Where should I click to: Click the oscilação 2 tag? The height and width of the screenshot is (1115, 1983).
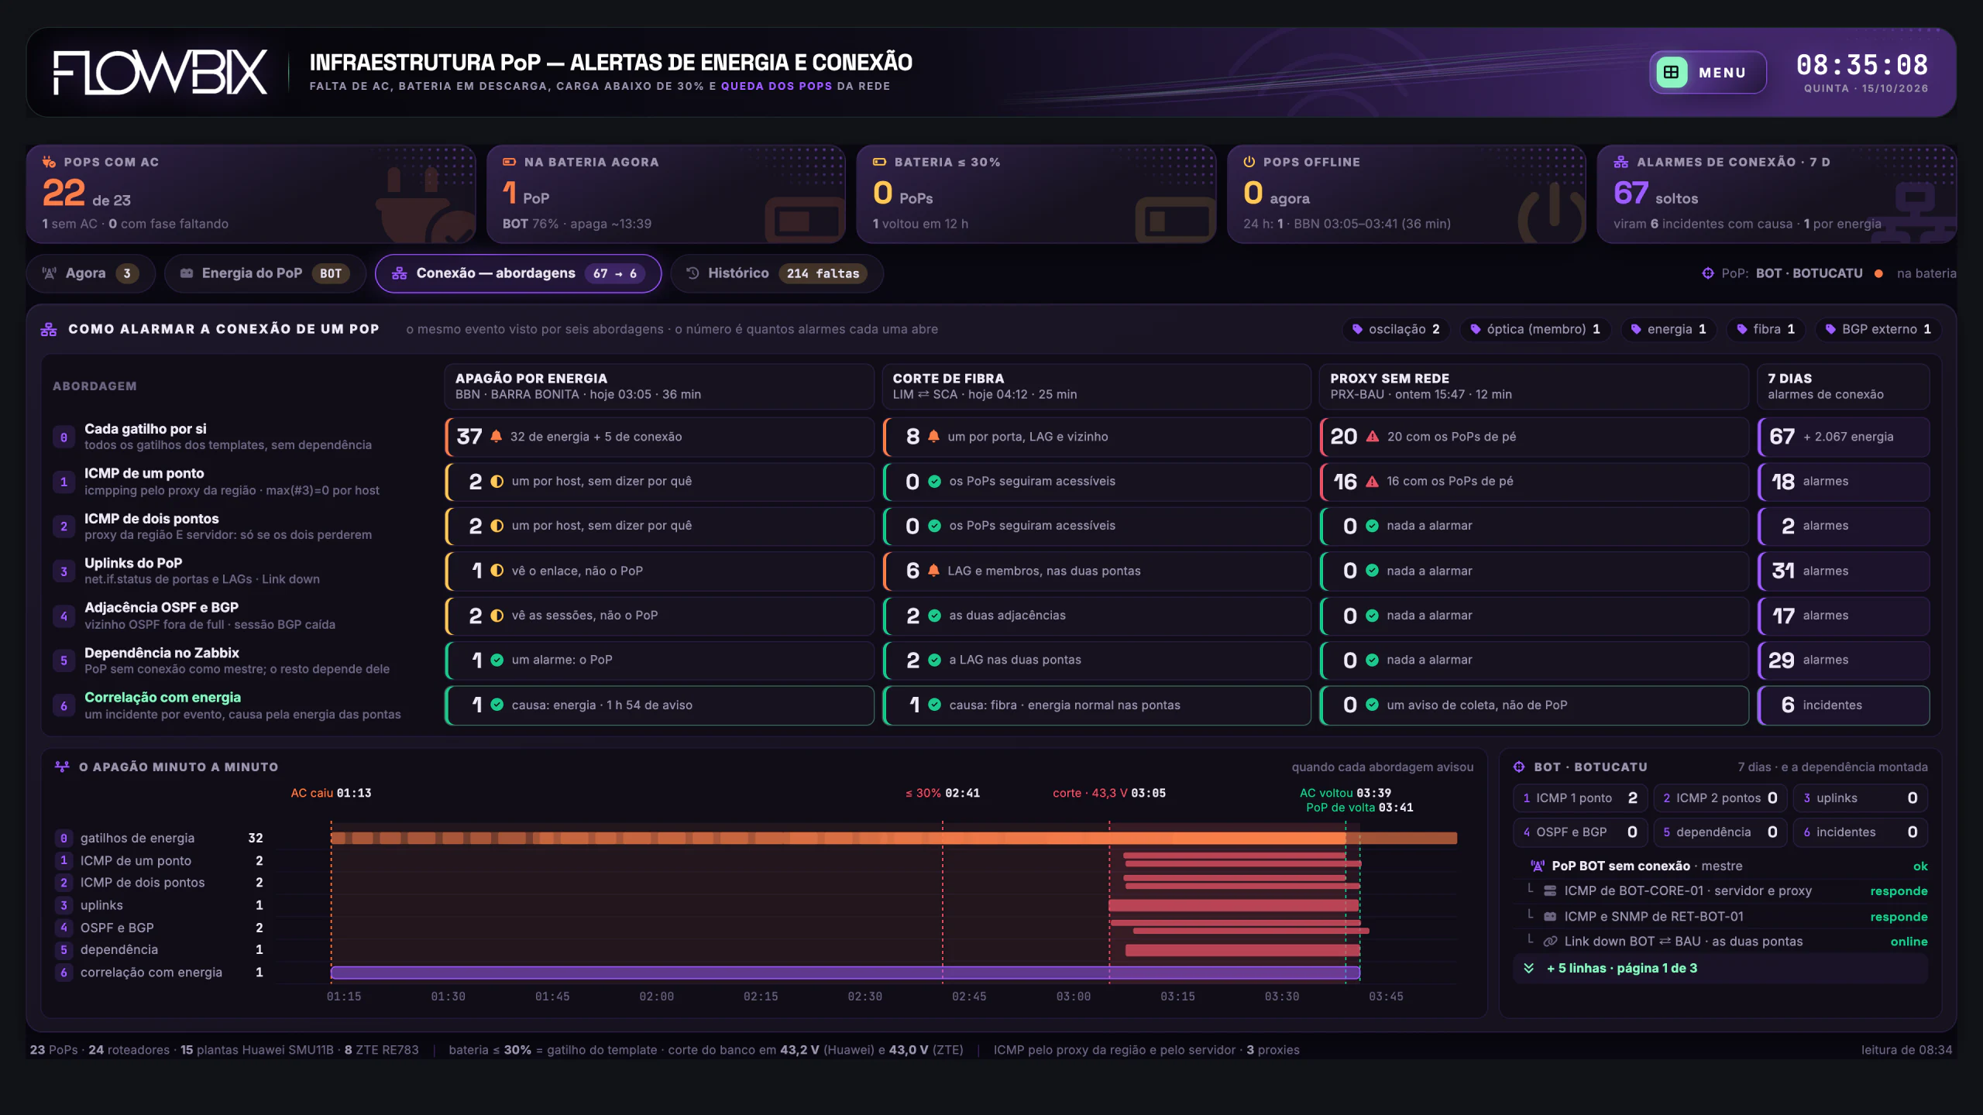pos(1397,329)
